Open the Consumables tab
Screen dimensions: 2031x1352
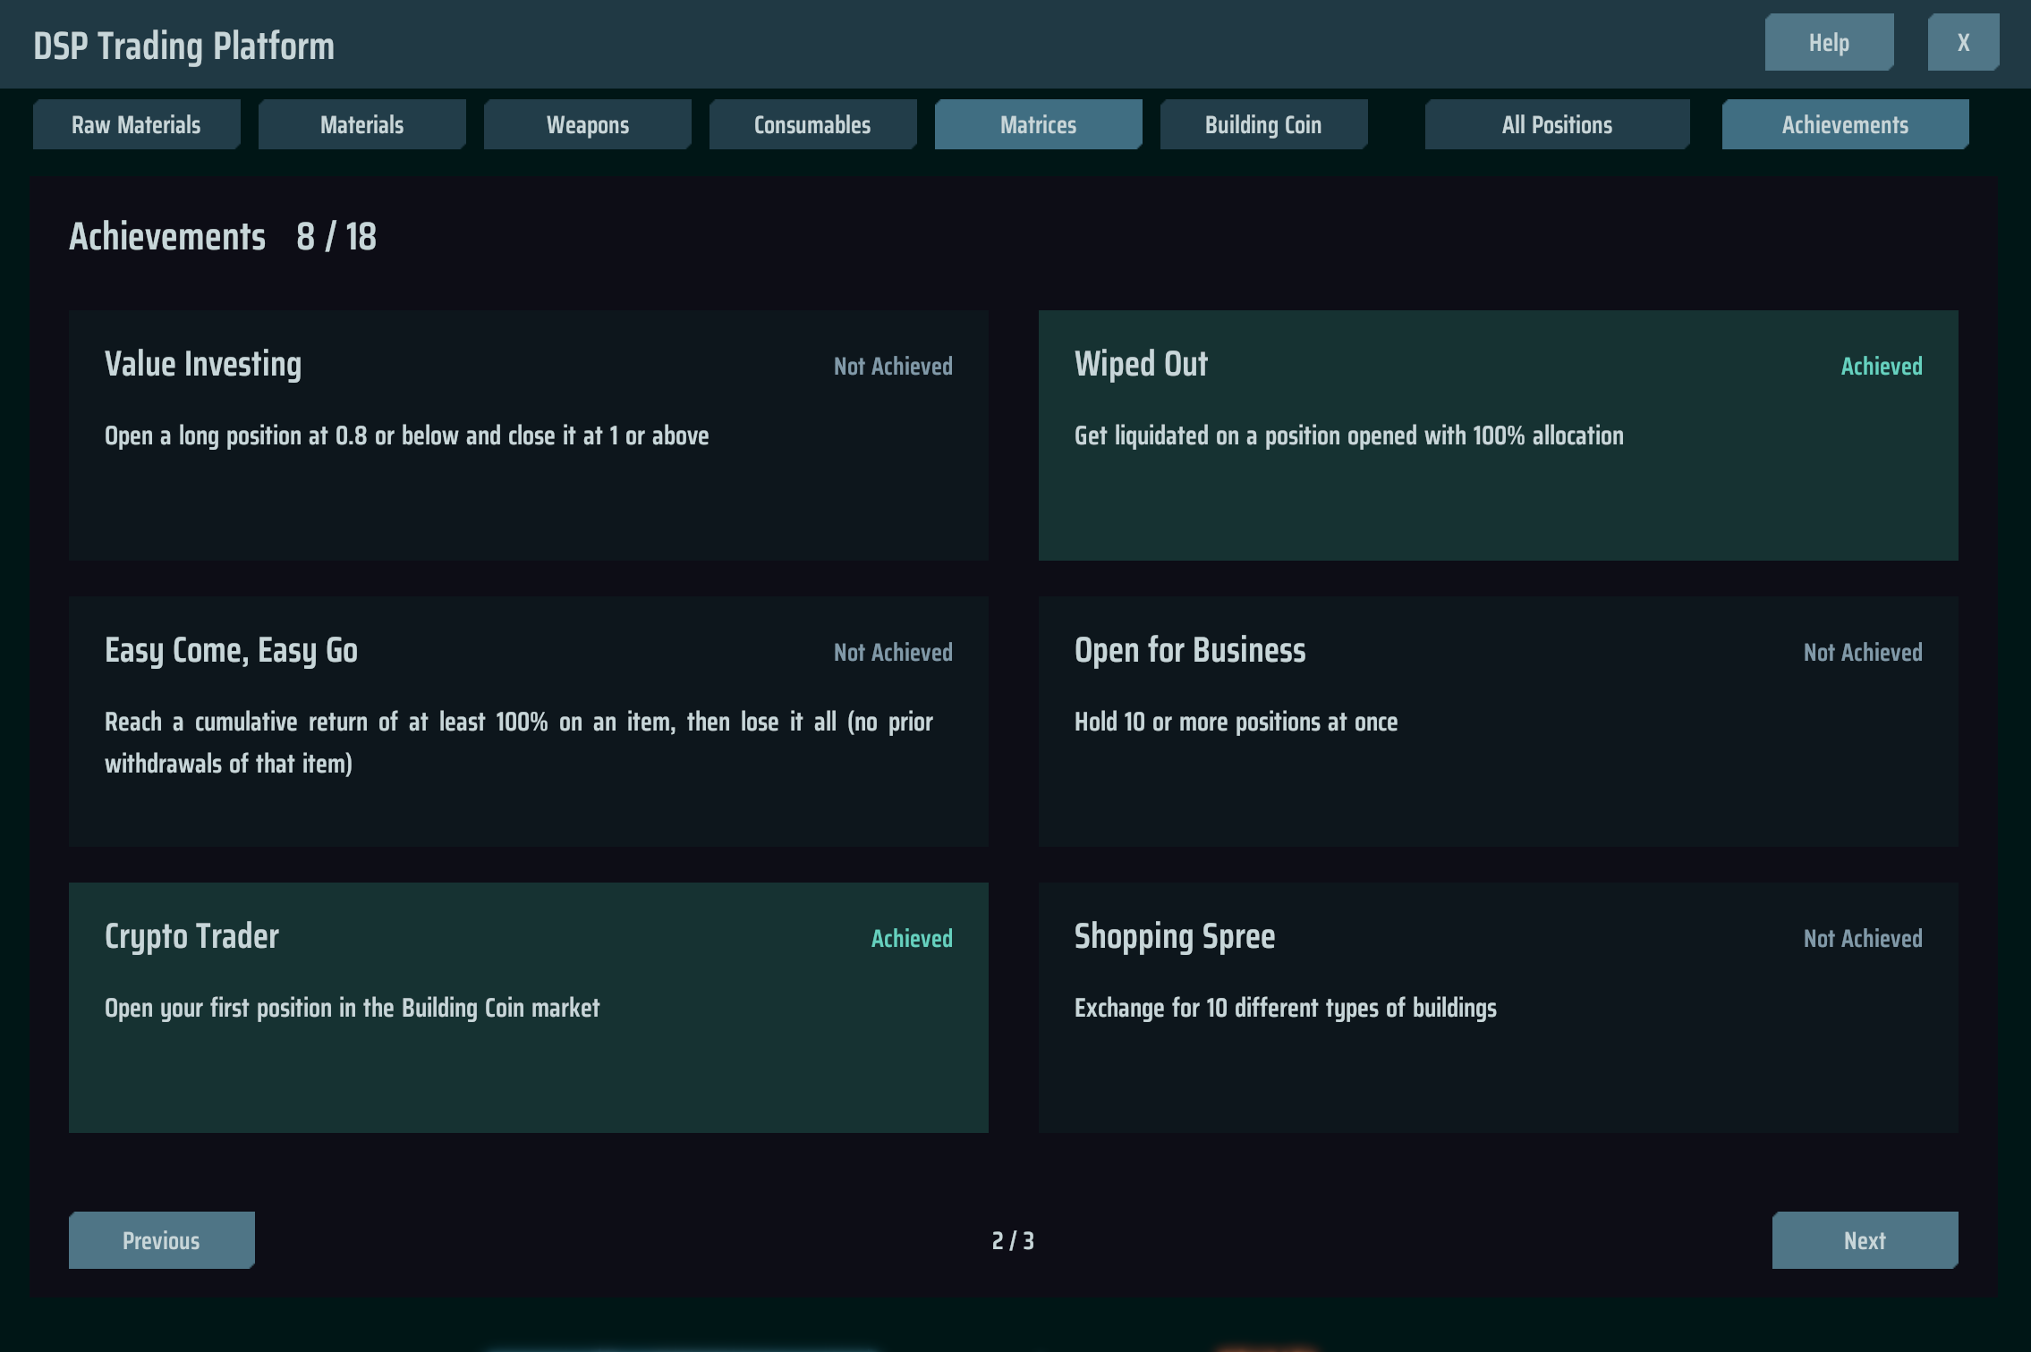pyautogui.click(x=812, y=124)
